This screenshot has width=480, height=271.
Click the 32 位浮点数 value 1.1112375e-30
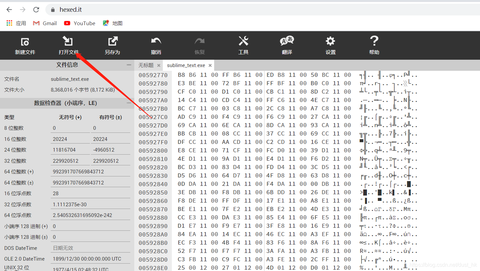point(90,205)
